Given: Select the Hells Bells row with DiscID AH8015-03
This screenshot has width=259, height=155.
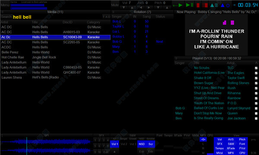Looking at the screenshot, I should [55, 32].
